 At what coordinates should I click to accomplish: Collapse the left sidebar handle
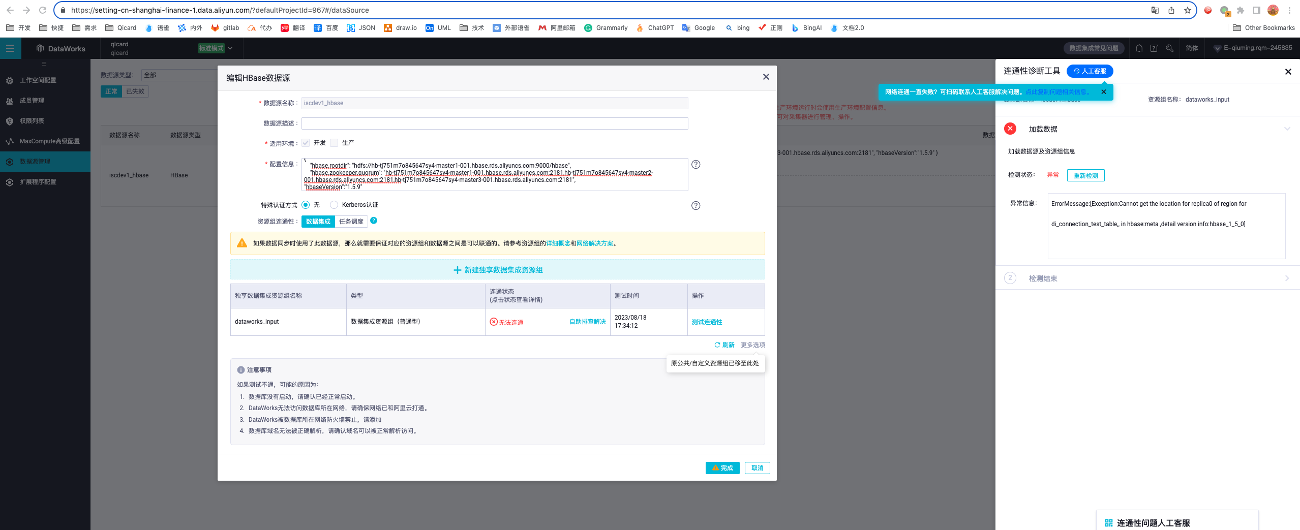coord(44,64)
